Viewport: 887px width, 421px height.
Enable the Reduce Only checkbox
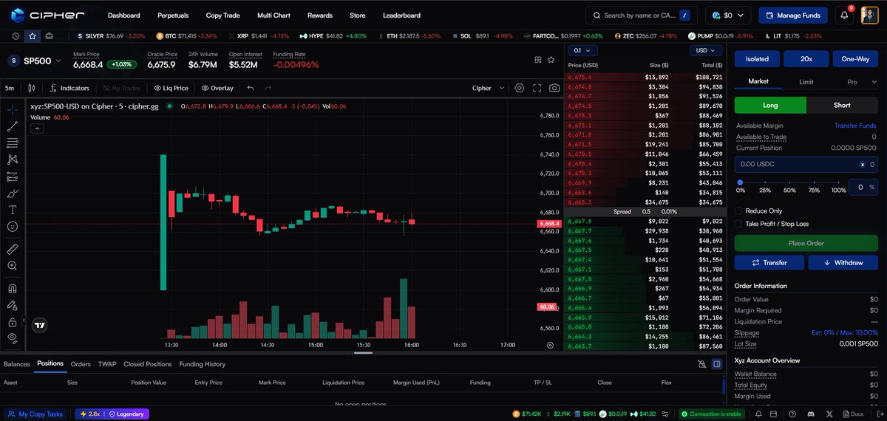pyautogui.click(x=738, y=211)
